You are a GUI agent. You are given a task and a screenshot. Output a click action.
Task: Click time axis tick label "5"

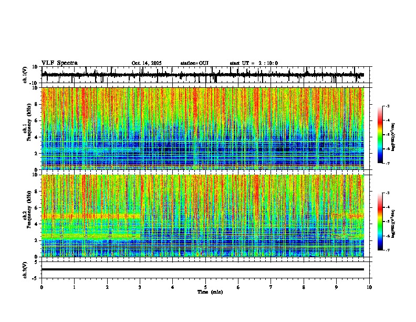(x=205, y=287)
